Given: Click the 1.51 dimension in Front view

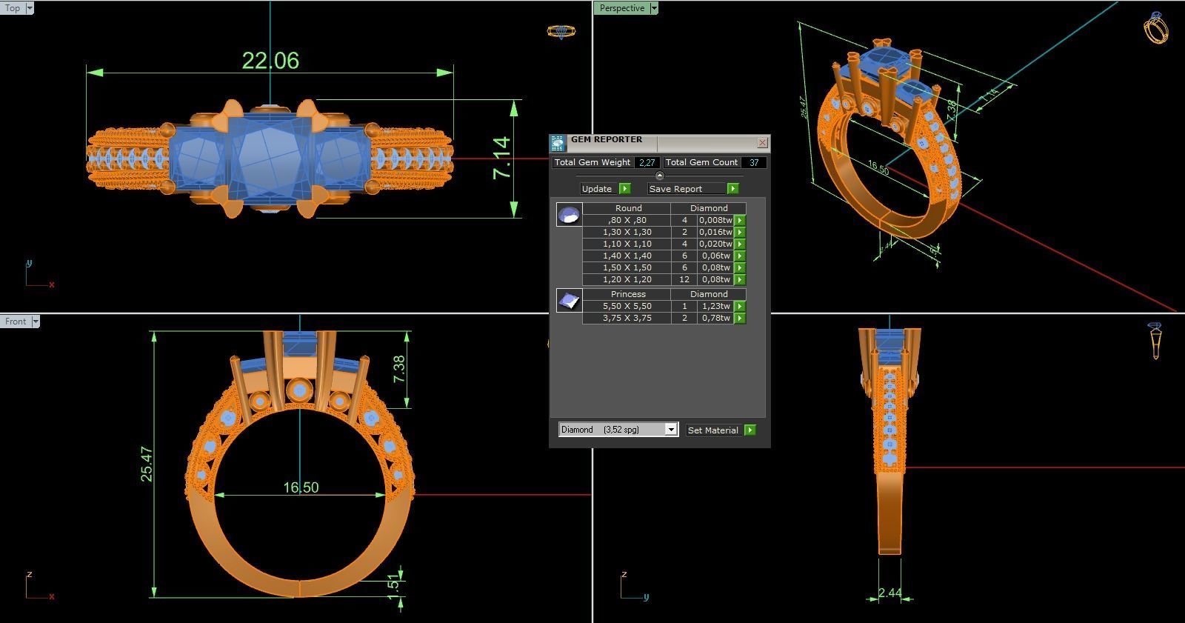Looking at the screenshot, I should pyautogui.click(x=393, y=585).
